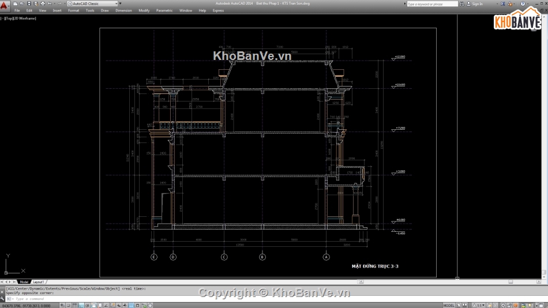Click the toolbar lock icon in status bar

(509, 306)
